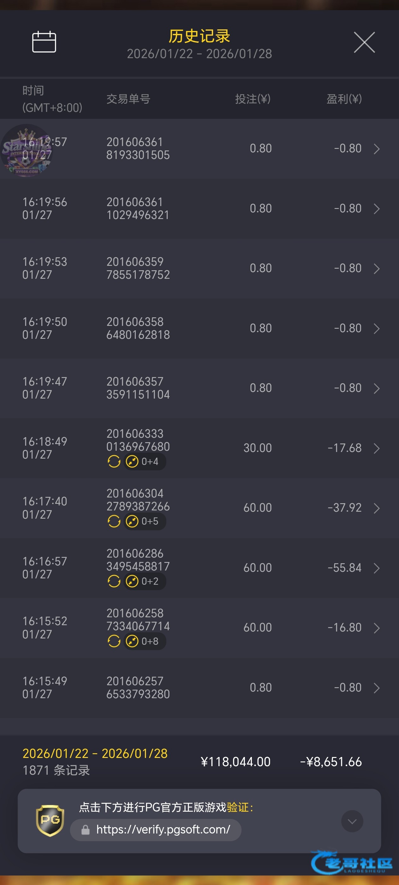Select the 16:19:50 bet record row
Screen dimensions: 399x885
pos(199,328)
